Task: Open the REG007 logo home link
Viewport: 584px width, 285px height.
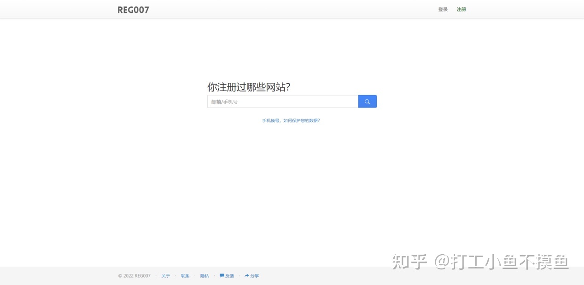Action: (x=134, y=10)
